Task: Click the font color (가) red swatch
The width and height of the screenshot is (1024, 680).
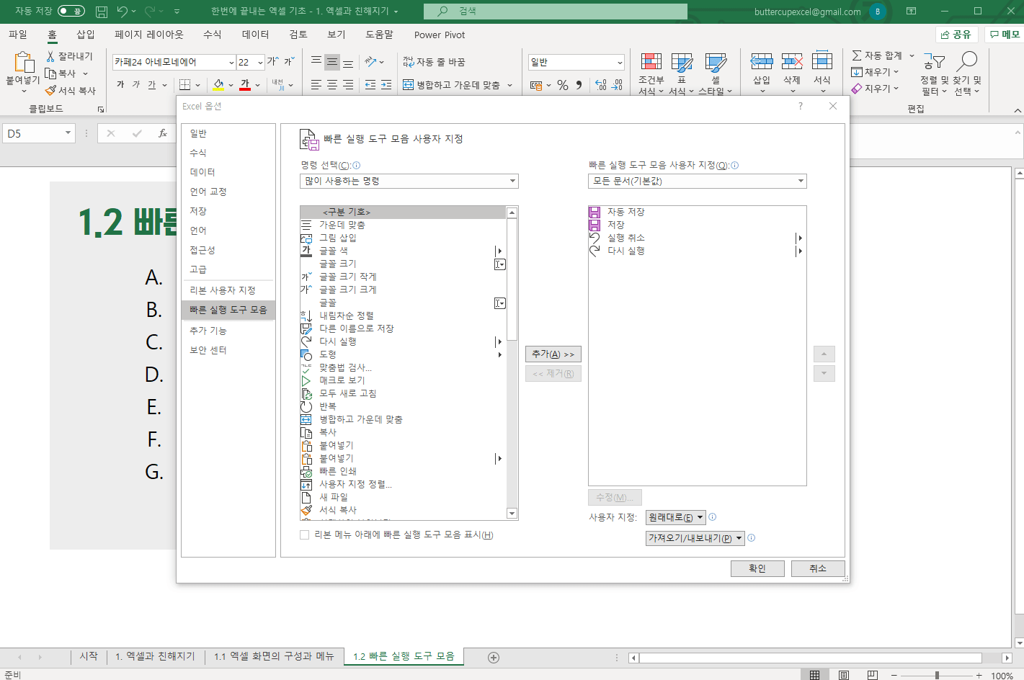Action: point(245,85)
